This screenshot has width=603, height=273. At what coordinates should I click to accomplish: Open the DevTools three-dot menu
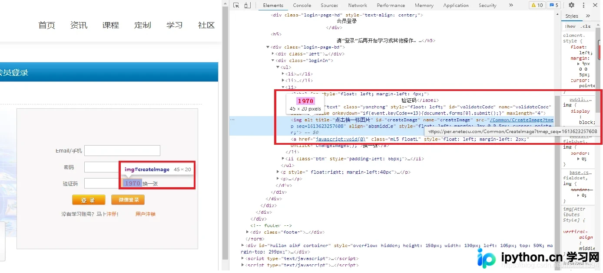[x=583, y=5]
